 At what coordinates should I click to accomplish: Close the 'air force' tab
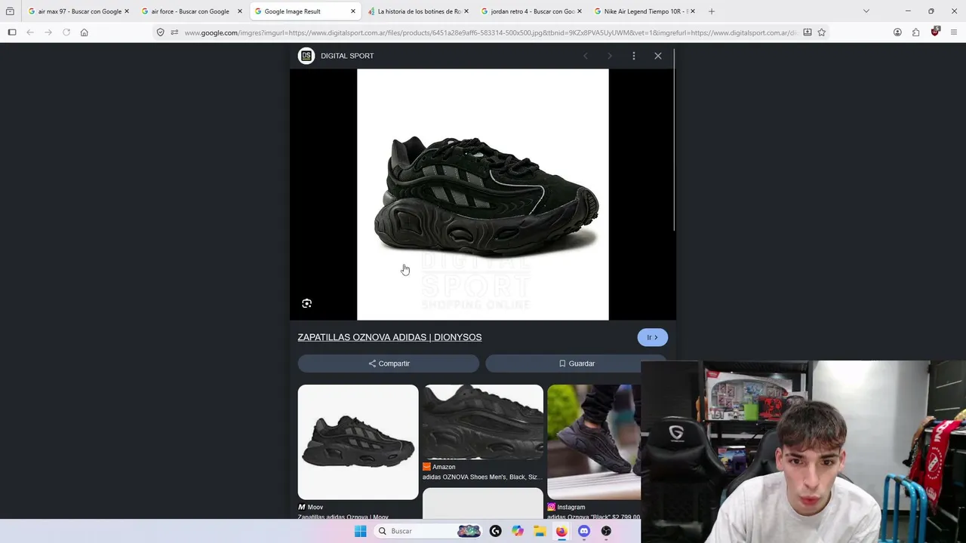pos(240,11)
